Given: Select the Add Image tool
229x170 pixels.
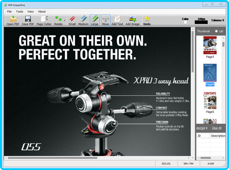Looking at the screenshot, I should (132, 20).
